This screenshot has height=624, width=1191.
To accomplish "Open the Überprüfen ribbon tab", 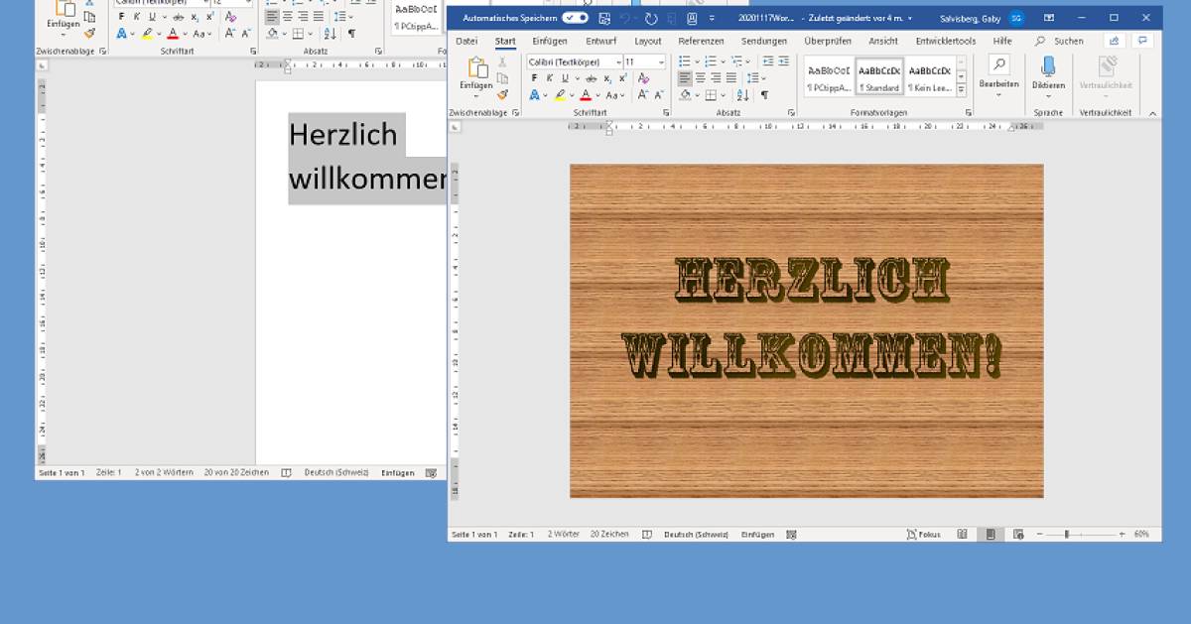I will pyautogui.click(x=827, y=41).
